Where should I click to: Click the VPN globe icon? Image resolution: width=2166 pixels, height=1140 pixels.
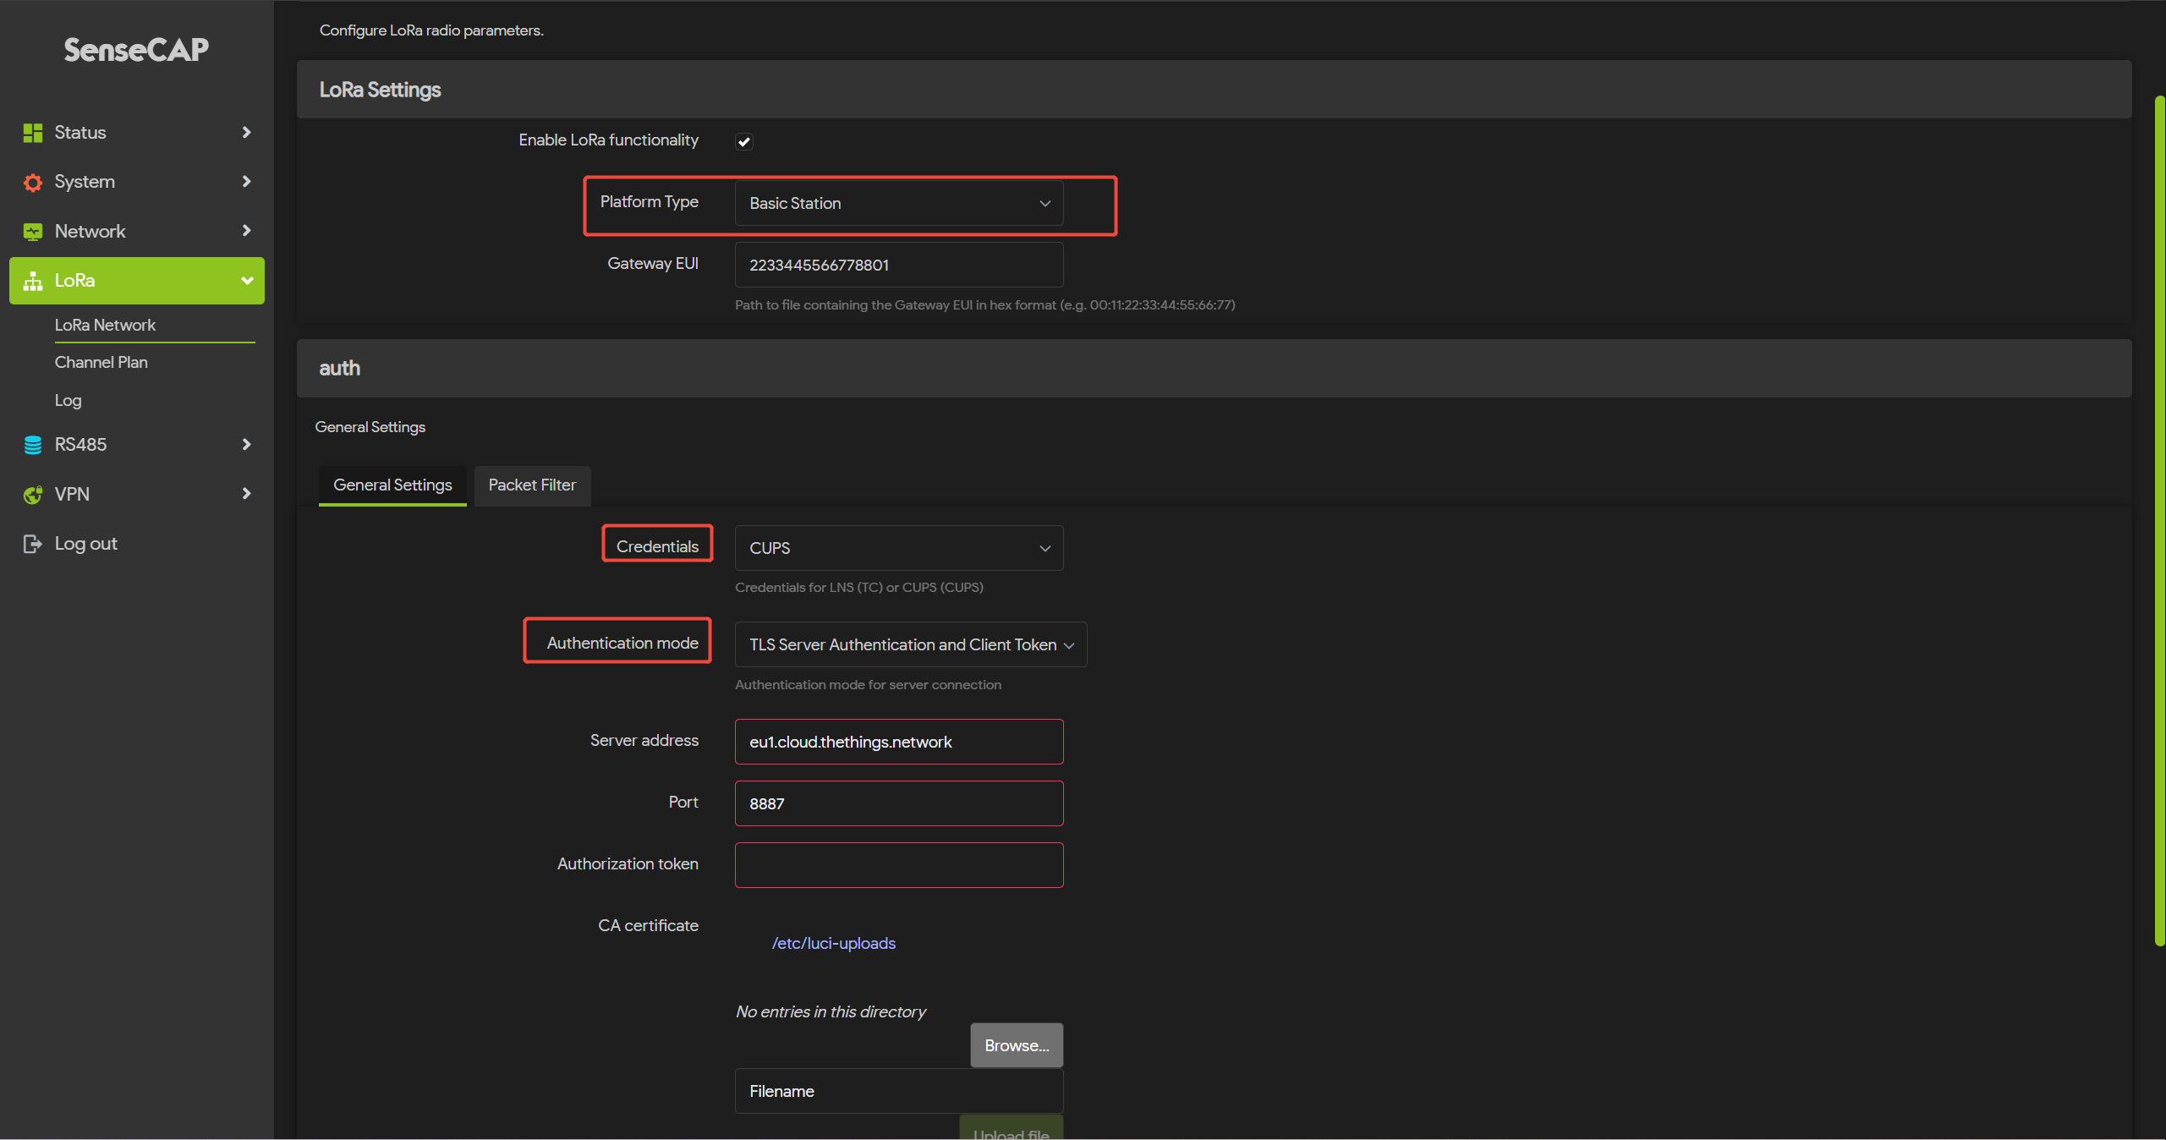[33, 495]
